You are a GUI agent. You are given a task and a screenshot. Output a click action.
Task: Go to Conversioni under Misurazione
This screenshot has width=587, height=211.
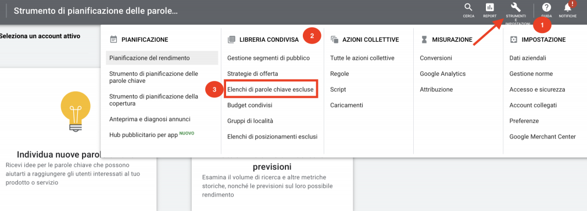[x=436, y=59]
